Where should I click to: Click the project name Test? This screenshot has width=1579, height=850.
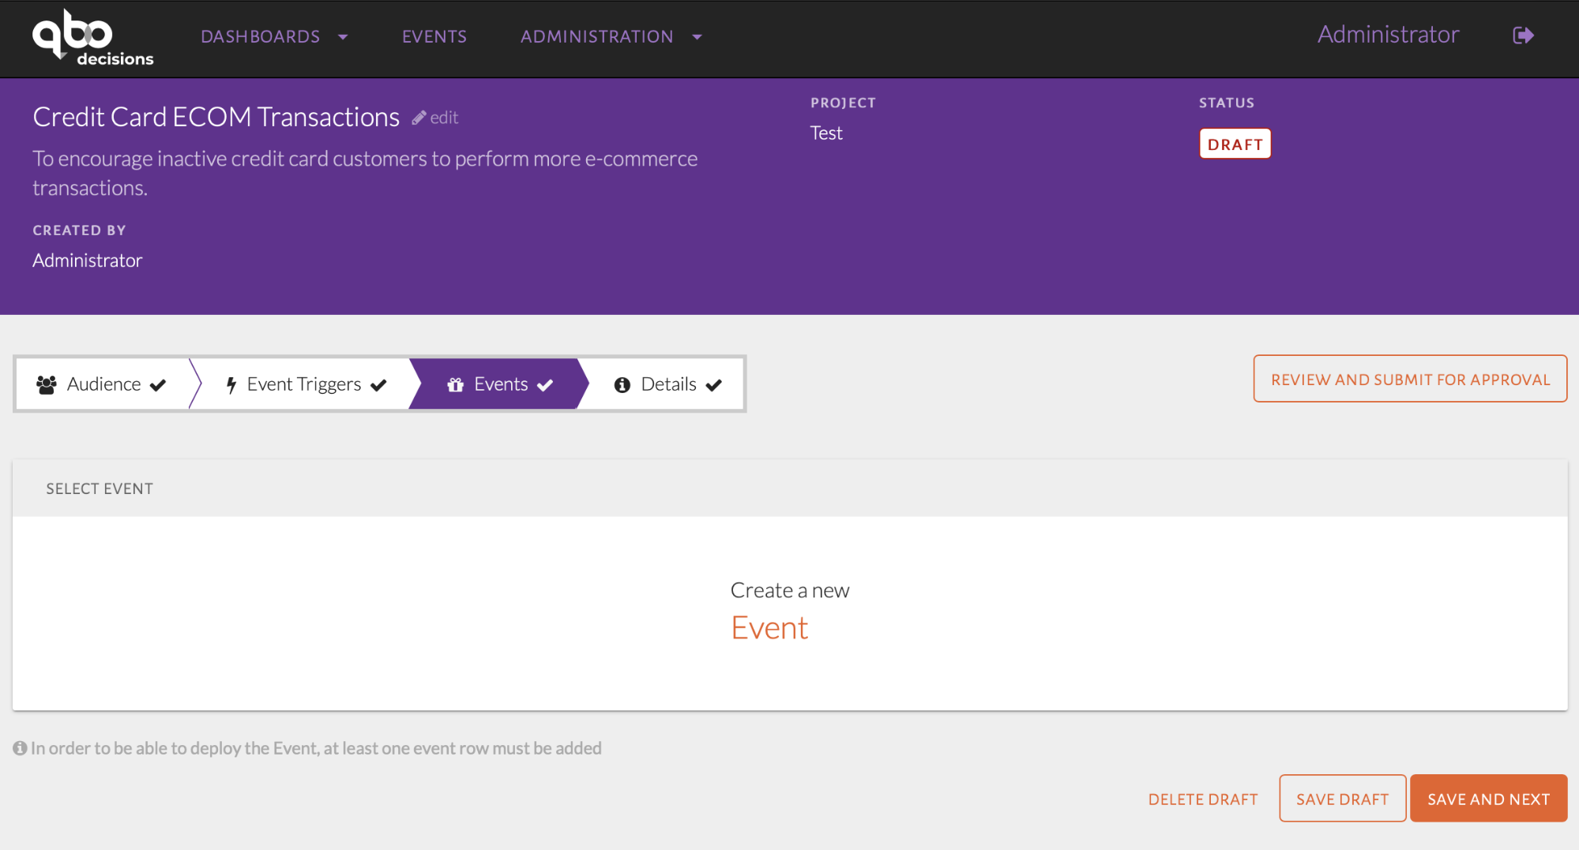pos(826,133)
